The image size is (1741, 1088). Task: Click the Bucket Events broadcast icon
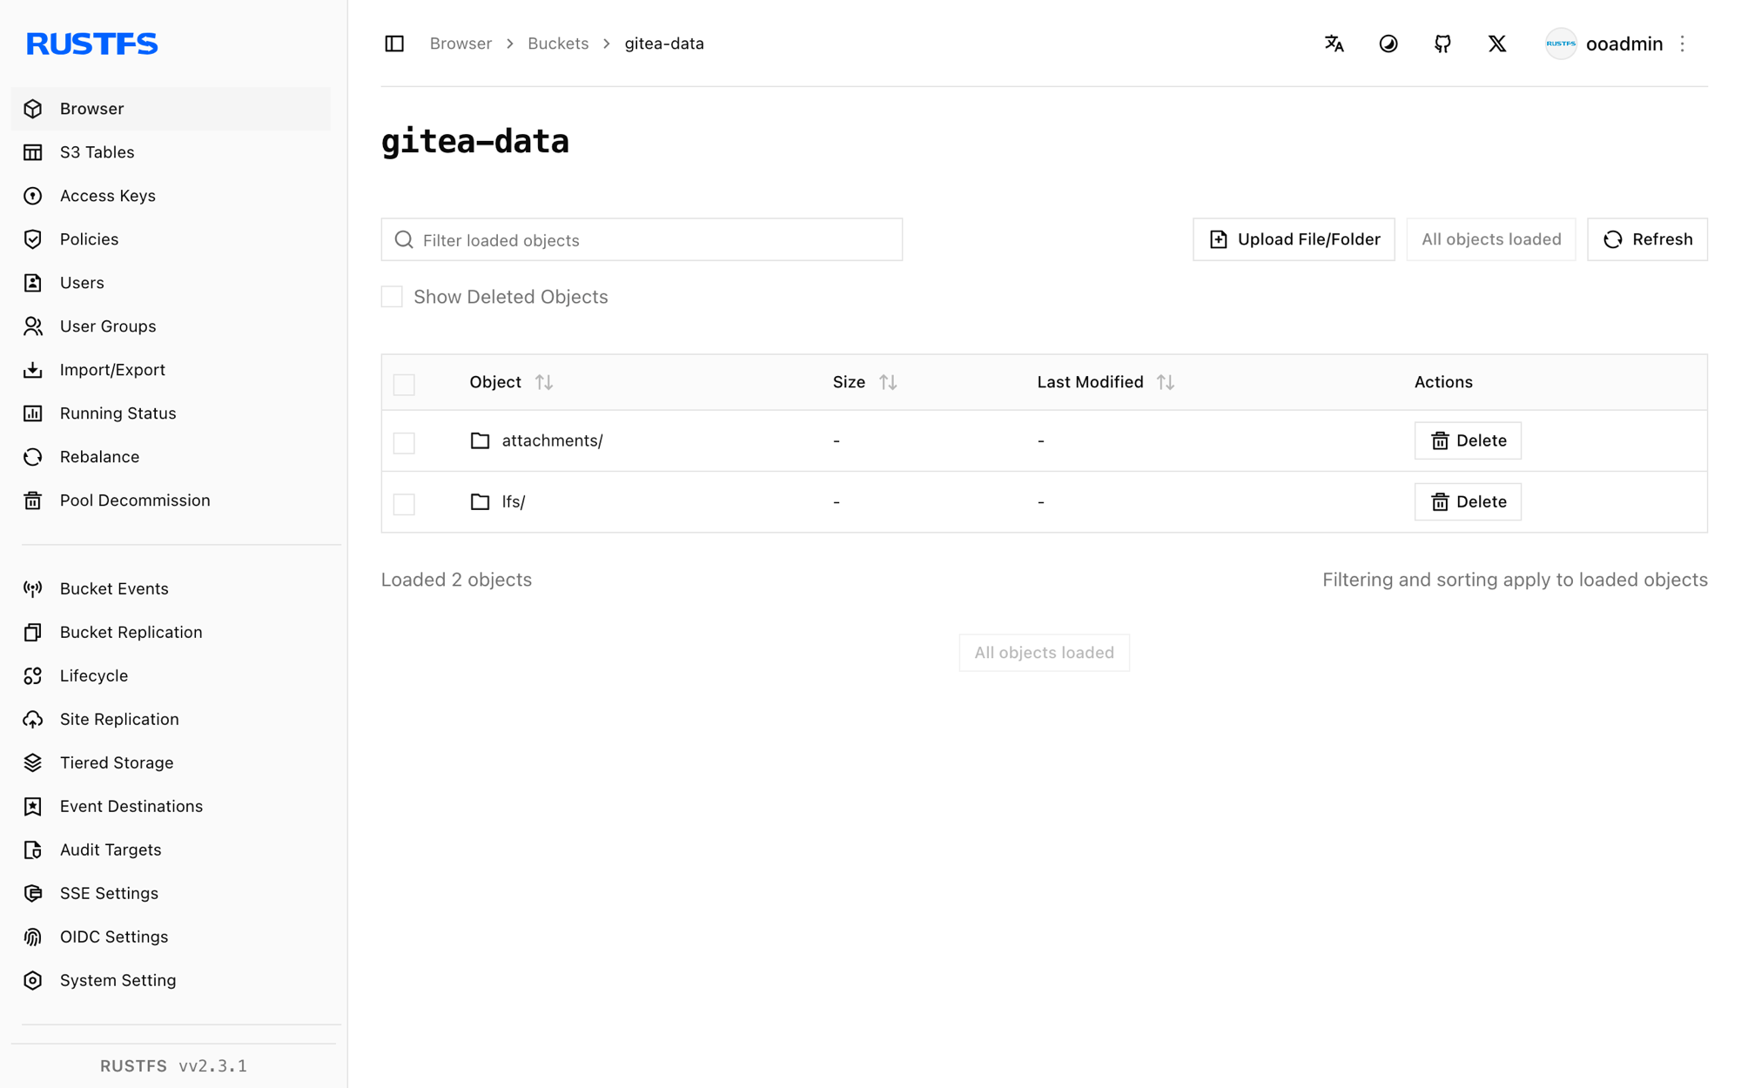coord(33,588)
